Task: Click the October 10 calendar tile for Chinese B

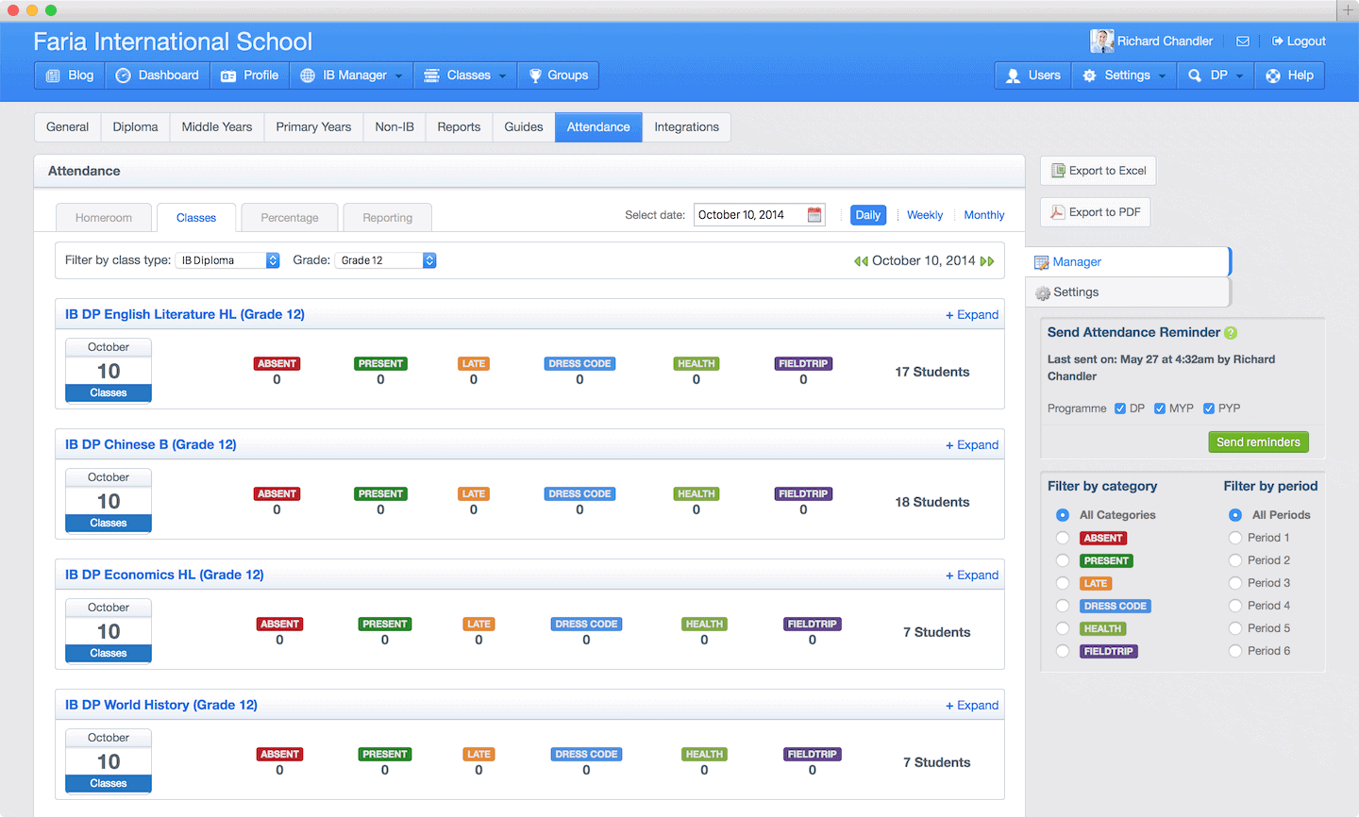Action: 109,501
